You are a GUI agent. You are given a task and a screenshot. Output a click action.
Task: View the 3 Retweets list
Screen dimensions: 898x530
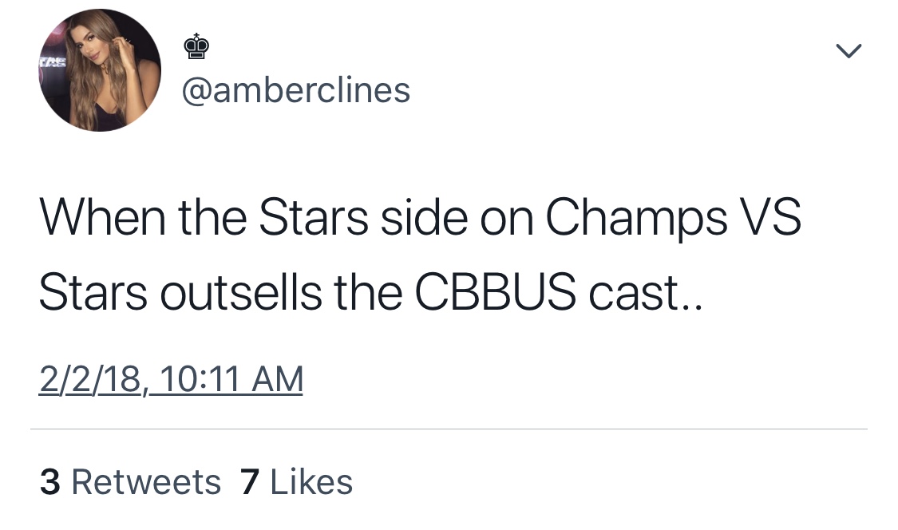tap(130, 482)
